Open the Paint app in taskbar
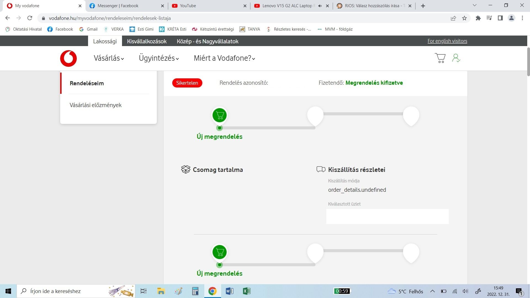This screenshot has width=530, height=298. point(178,291)
